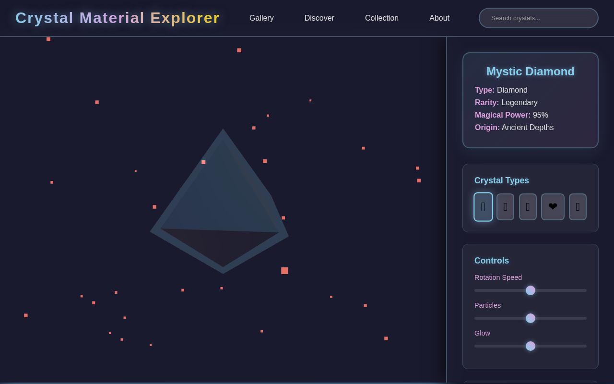This screenshot has height=384, width=614.
Task: Click the Crystal Material Explorer logo
Action: point(118,18)
